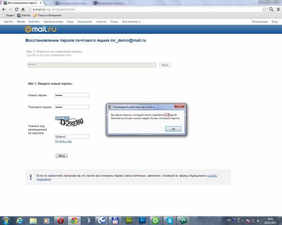Viewport: 282px width, 225px height.
Task: Open the "Регистрация" link
Action: (x=259, y=22)
